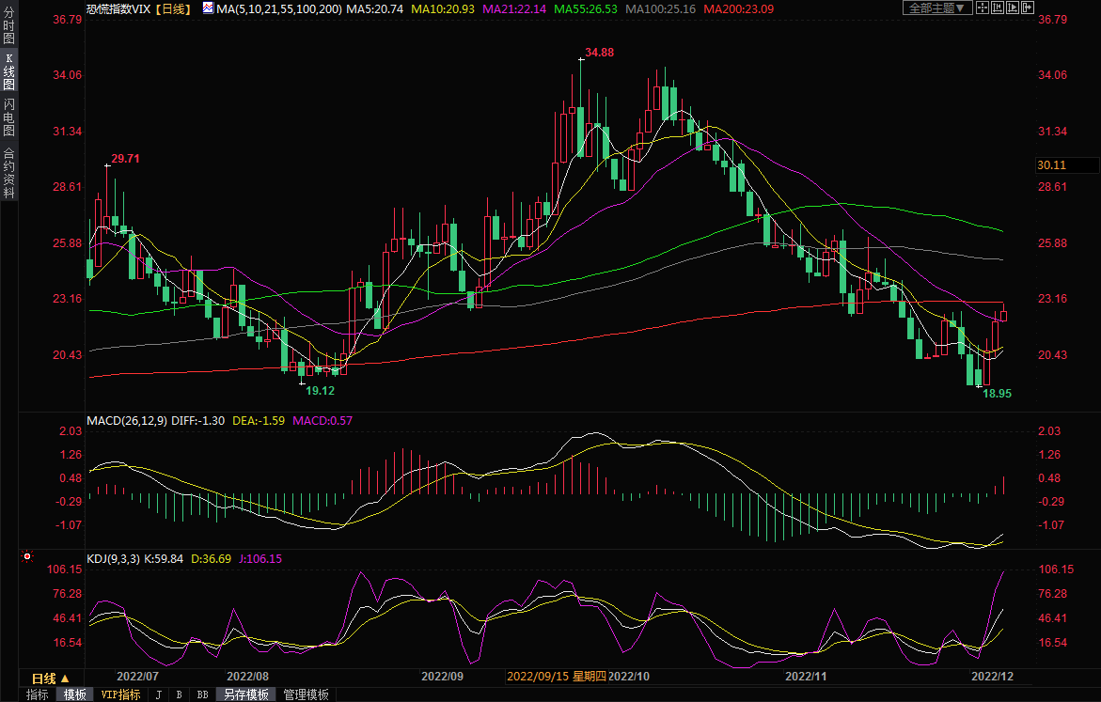The image size is (1101, 702).
Task: Expand the 日线 period selector
Action: 50,678
